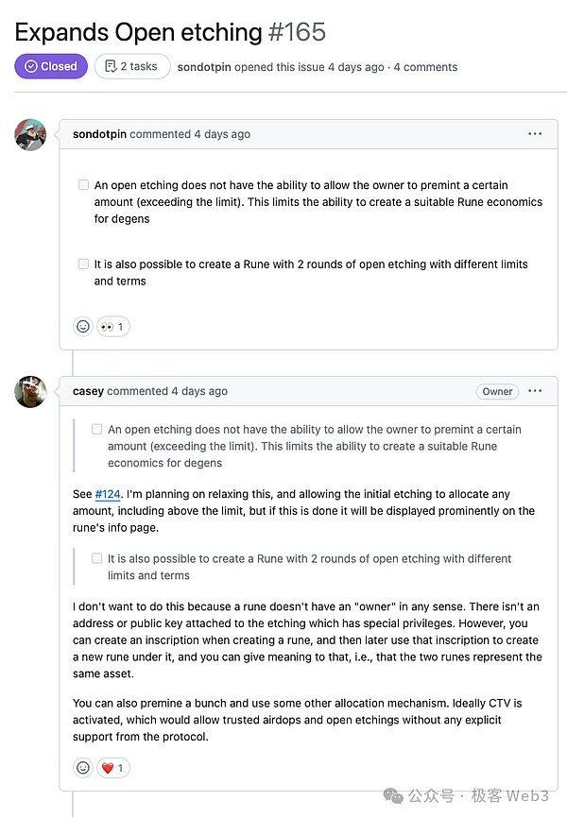Click the tasks checklist icon

coord(112,66)
